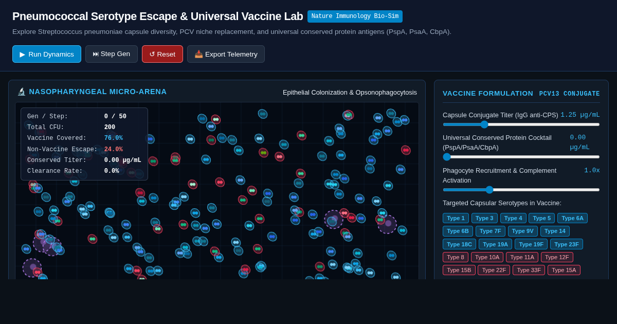617x324 pixels.
Task: Toggle serotype Type 19A chip
Action: 495,244
